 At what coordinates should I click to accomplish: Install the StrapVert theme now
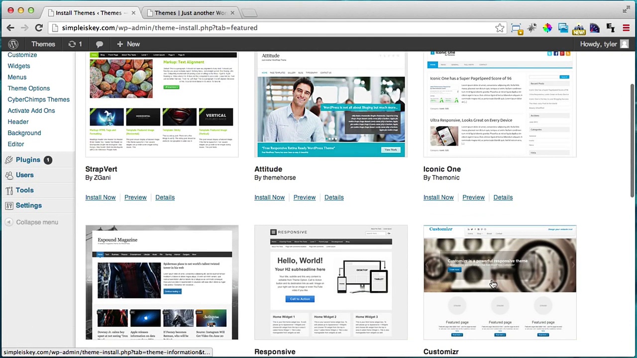(x=101, y=197)
